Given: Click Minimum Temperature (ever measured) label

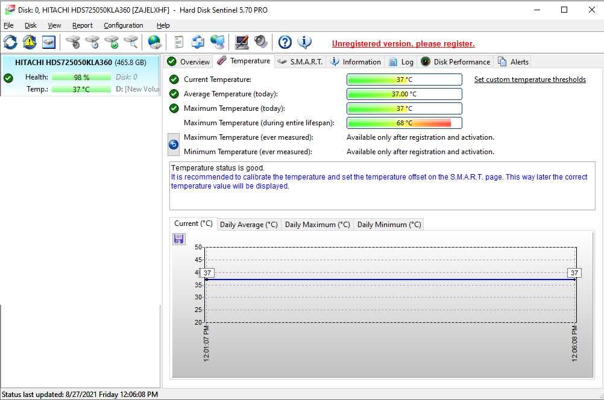Looking at the screenshot, I should coord(248,152).
